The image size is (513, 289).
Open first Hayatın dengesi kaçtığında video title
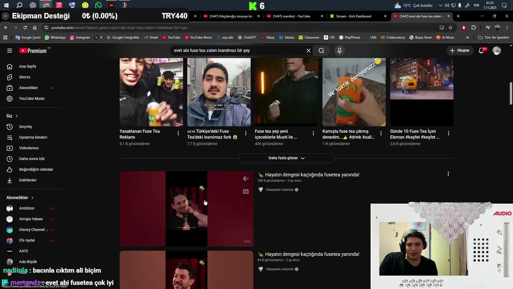(x=312, y=175)
